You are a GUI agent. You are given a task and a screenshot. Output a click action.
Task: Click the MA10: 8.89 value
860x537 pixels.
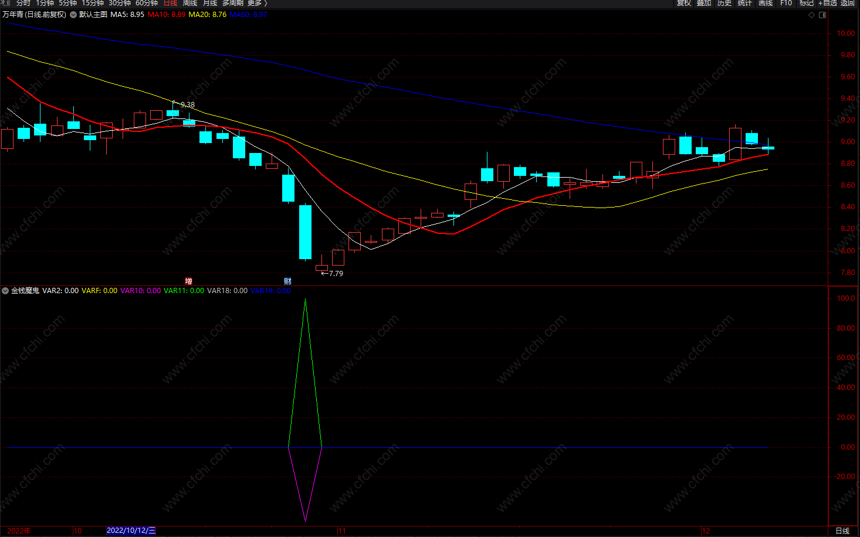point(166,15)
